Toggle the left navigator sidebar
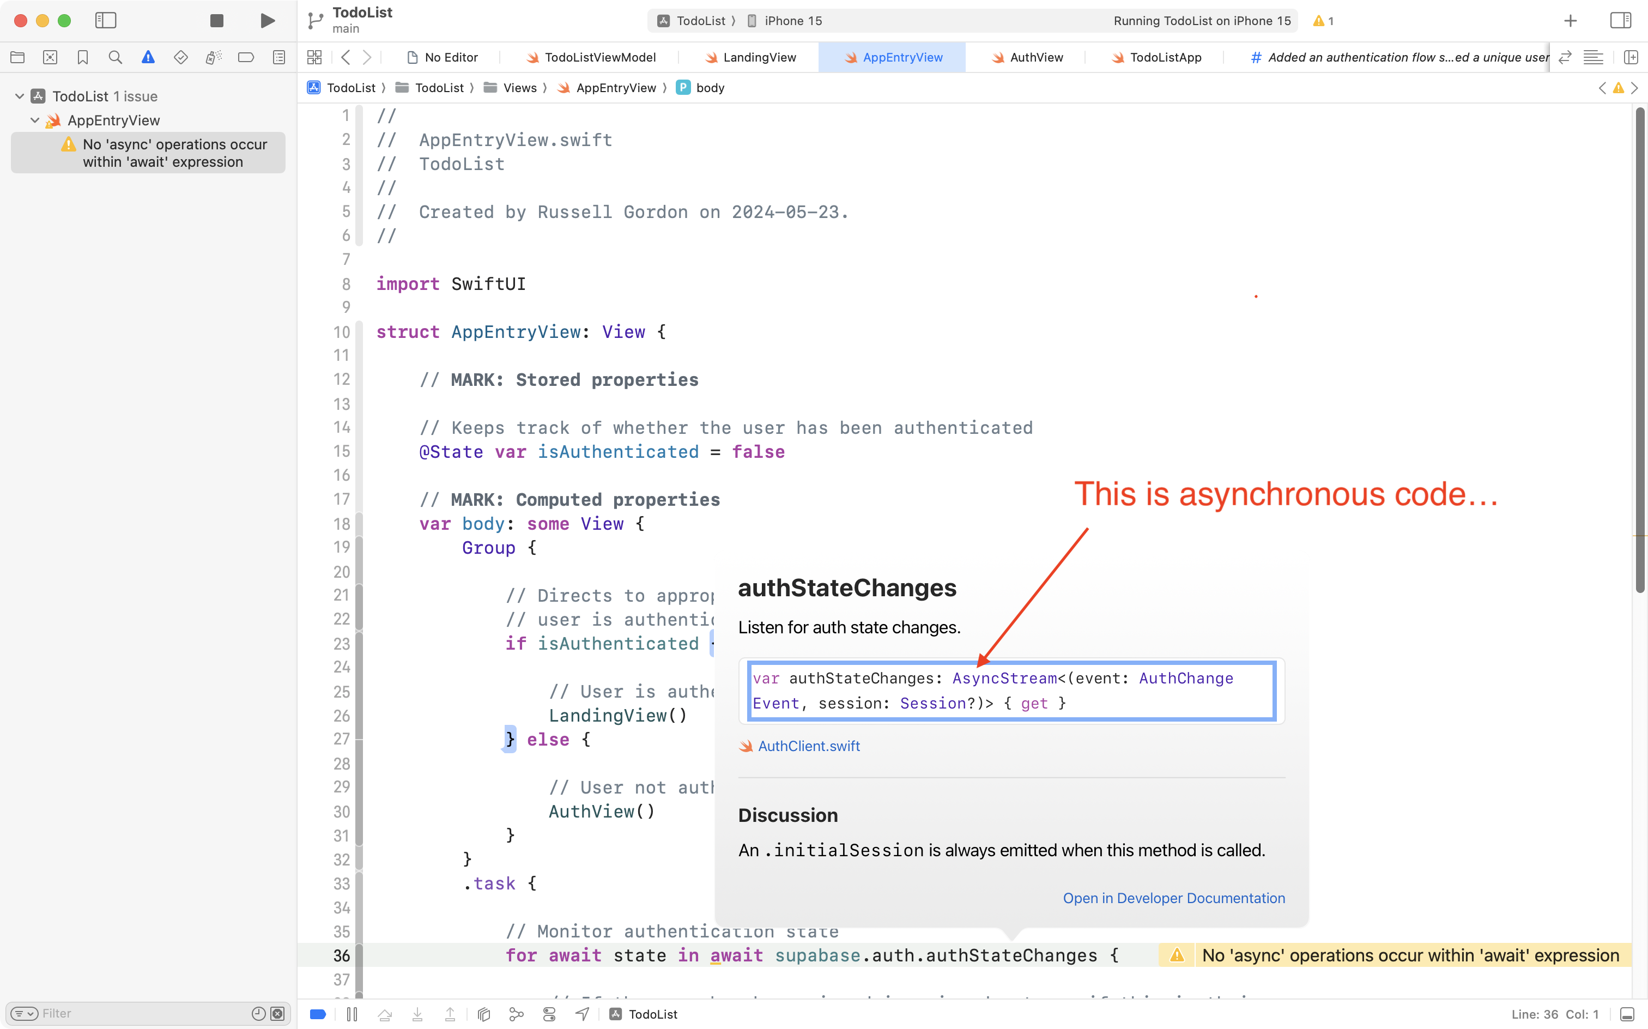Image resolution: width=1648 pixels, height=1029 pixels. click(106, 20)
